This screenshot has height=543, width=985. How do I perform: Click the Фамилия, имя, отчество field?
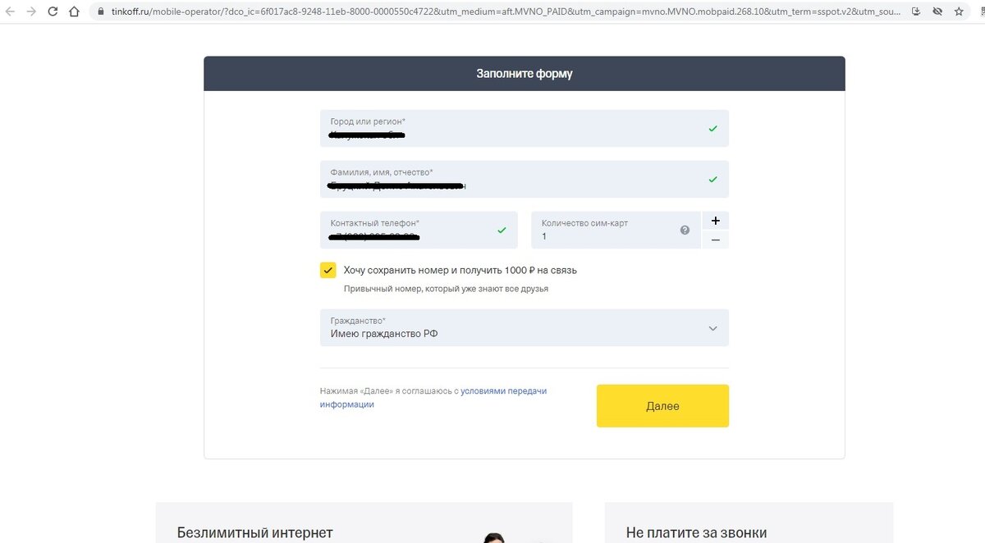click(x=525, y=179)
